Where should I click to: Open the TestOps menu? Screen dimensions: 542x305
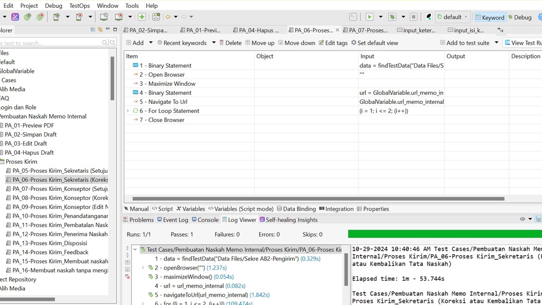pyautogui.click(x=80, y=6)
